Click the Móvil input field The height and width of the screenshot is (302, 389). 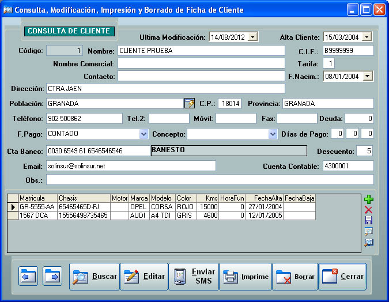point(236,118)
